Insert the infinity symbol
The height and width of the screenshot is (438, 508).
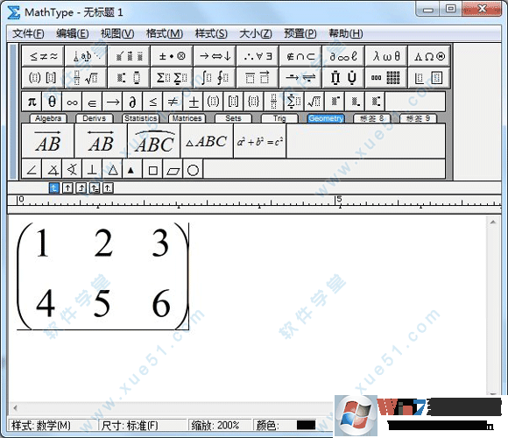pos(72,102)
